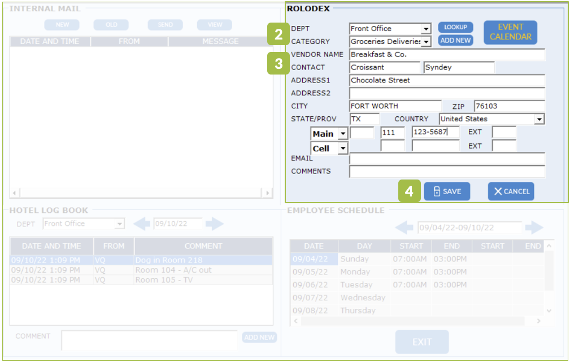Open the Main phone type dropdown
The height and width of the screenshot is (363, 570).
[x=342, y=134]
